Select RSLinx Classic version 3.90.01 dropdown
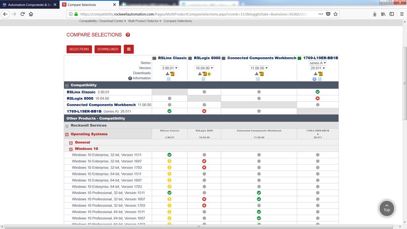This screenshot has width=407, height=229. pos(169,68)
